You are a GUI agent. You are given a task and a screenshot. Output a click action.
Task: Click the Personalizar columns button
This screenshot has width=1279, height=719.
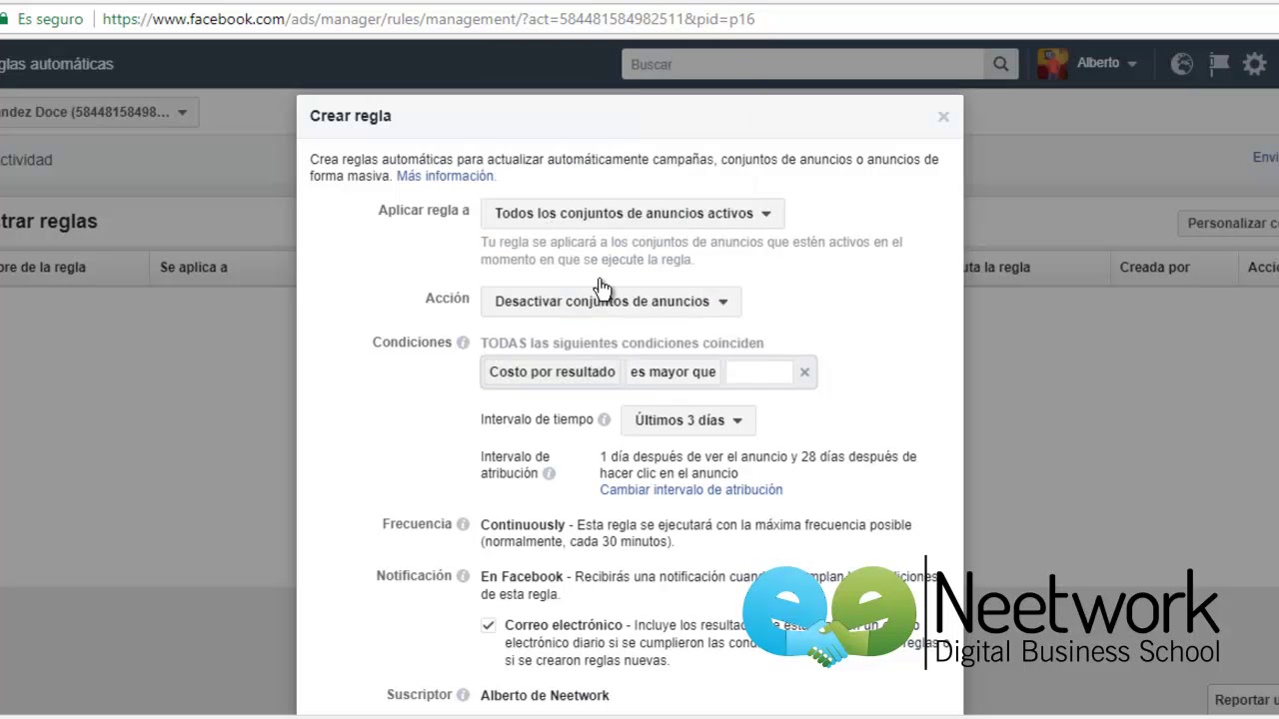[1228, 224]
